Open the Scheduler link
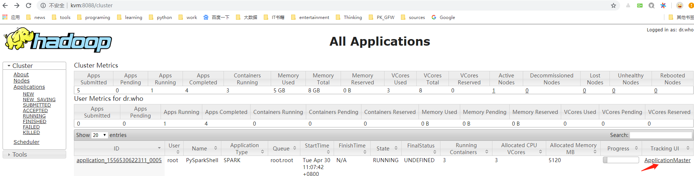 coord(26,142)
